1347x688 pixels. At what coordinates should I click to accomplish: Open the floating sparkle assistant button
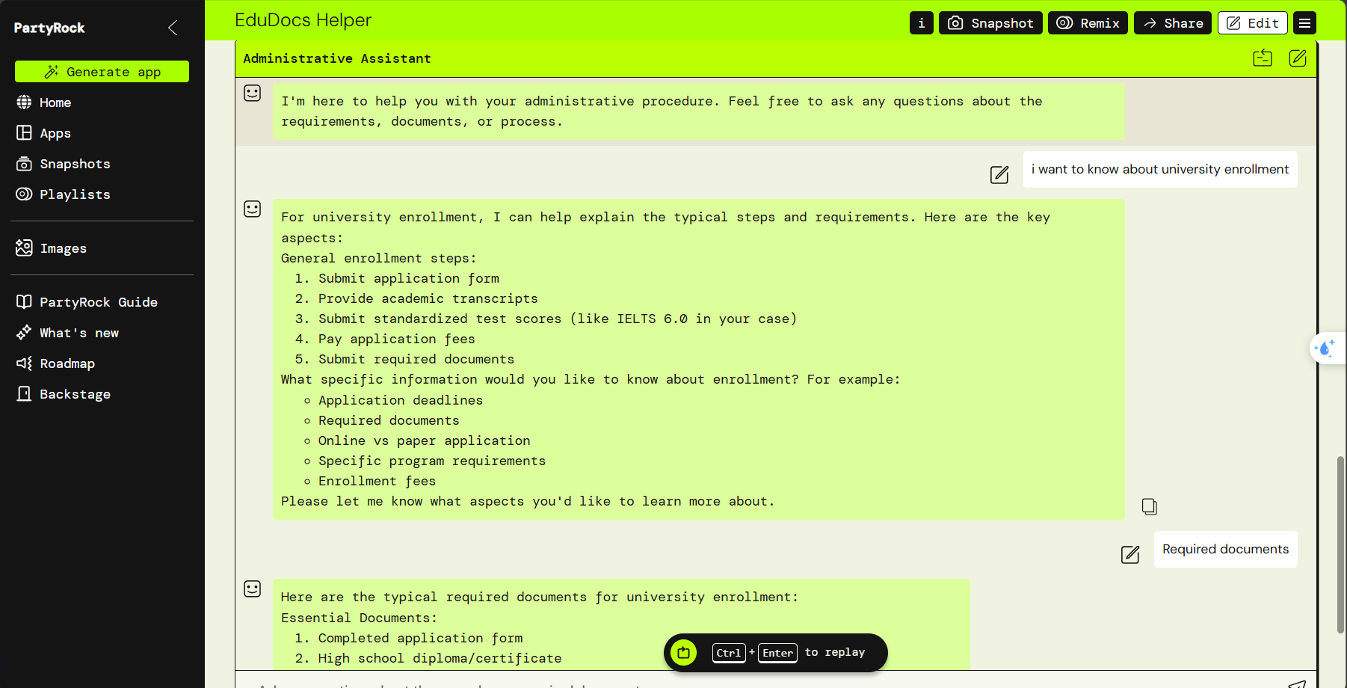tap(1326, 348)
